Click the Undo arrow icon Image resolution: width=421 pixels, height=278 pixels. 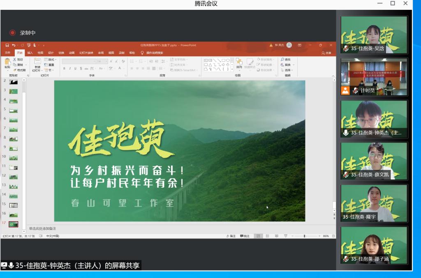point(14,45)
